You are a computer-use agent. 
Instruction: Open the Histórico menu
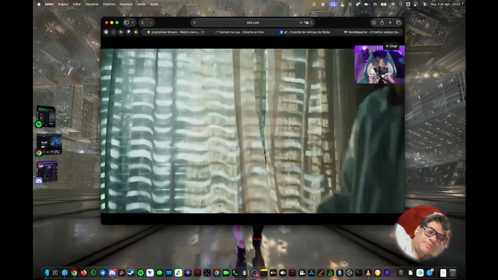(x=109, y=4)
